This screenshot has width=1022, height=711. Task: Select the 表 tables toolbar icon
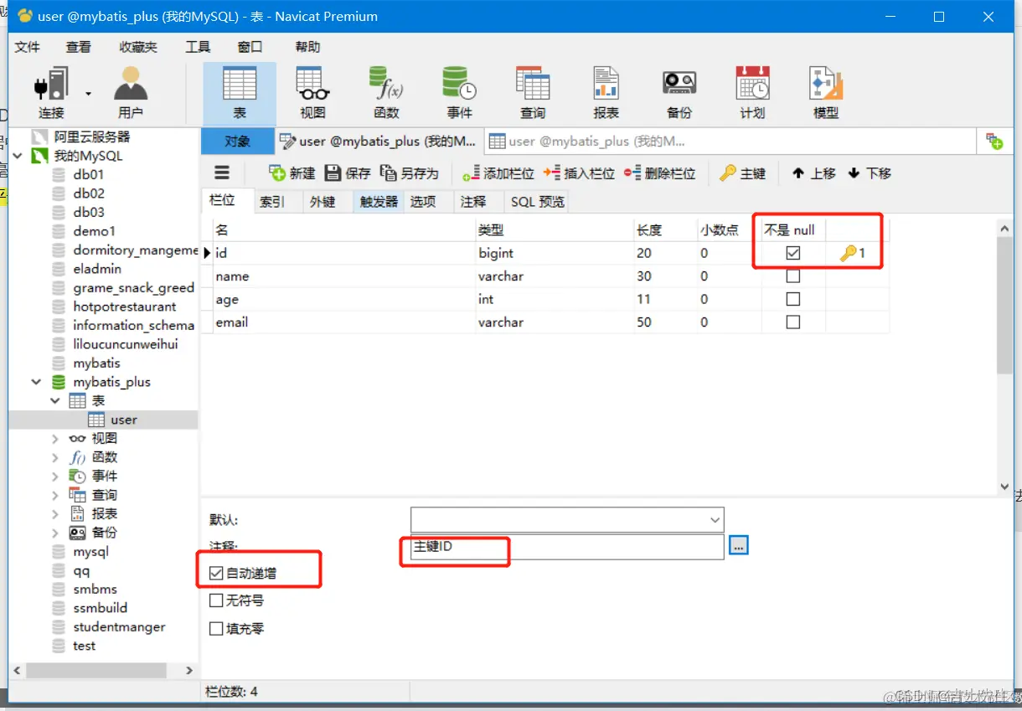pos(239,93)
